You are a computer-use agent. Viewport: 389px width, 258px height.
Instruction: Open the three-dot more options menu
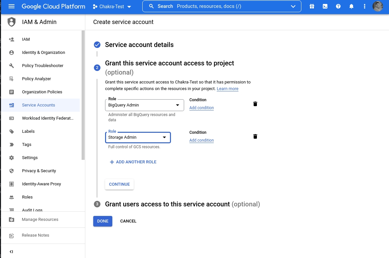pos(364,6)
